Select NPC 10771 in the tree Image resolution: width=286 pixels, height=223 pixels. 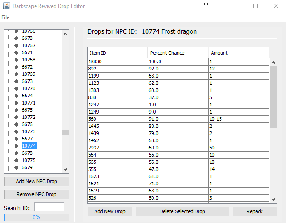point(29,103)
